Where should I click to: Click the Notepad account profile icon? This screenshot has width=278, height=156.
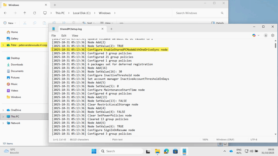pyautogui.click(x=266, y=35)
